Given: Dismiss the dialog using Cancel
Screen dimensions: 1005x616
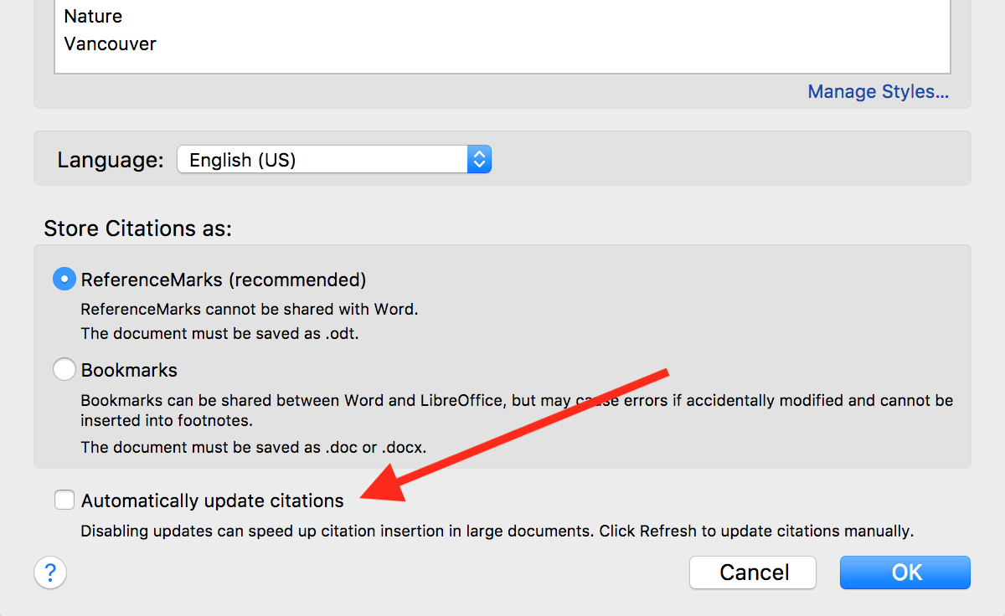Looking at the screenshot, I should pos(752,572).
